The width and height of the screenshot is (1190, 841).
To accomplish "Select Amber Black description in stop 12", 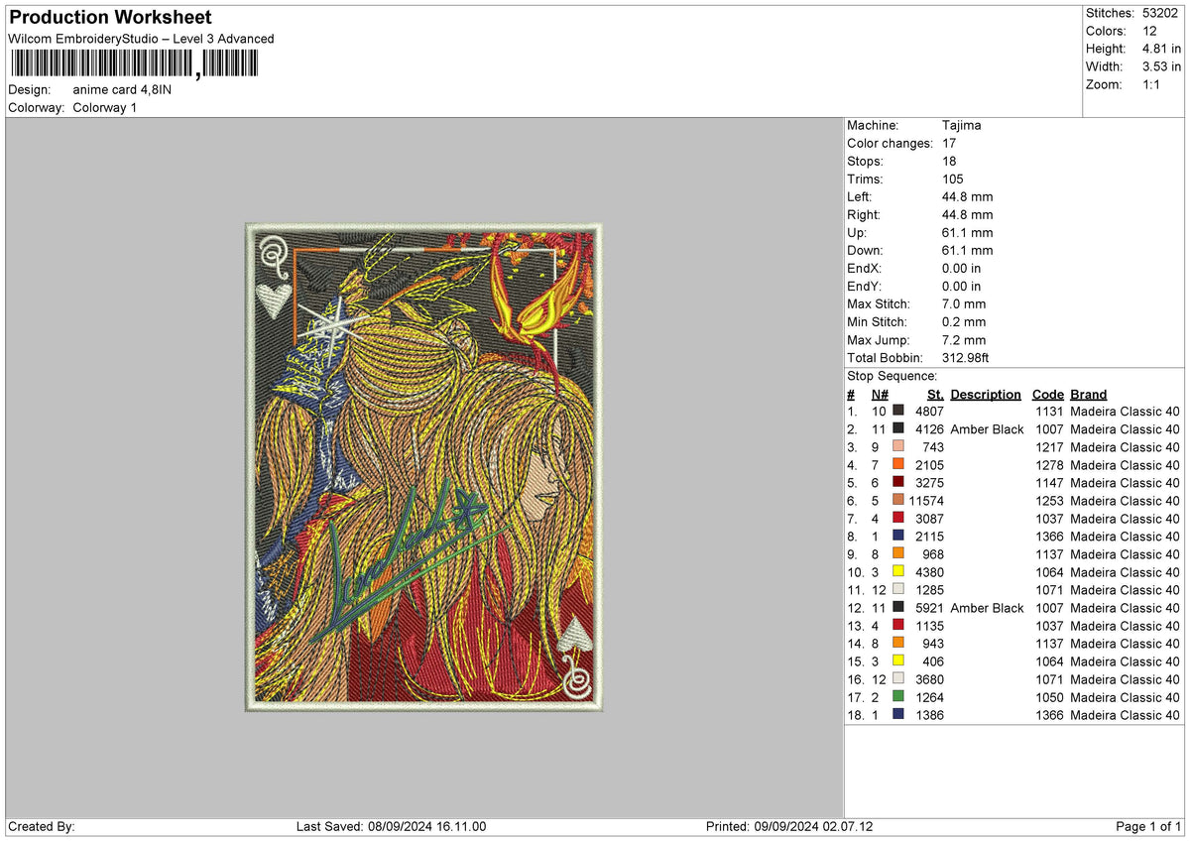I will (x=987, y=607).
